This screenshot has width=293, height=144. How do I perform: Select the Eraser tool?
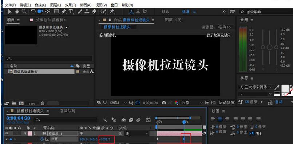(94, 12)
